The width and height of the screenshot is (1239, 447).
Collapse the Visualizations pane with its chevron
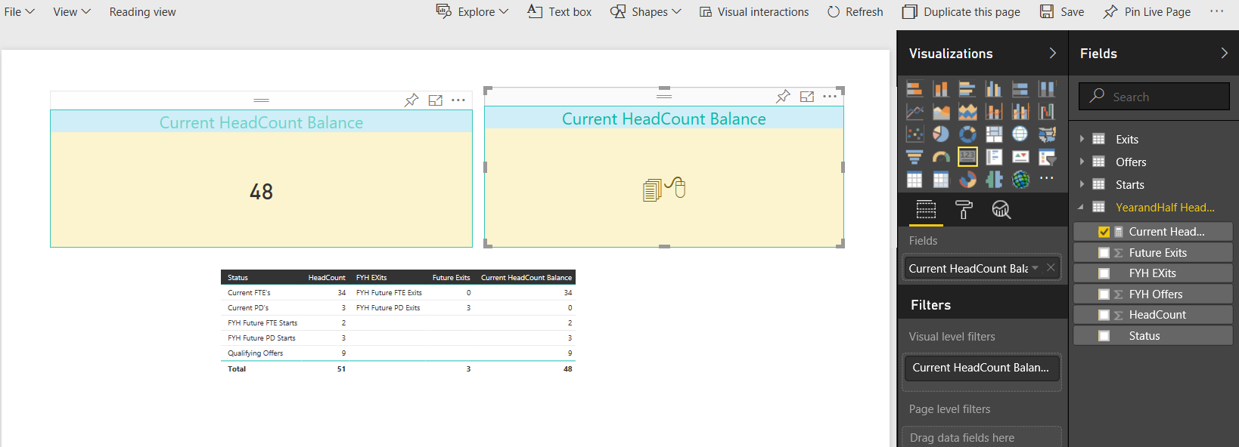tap(1052, 53)
